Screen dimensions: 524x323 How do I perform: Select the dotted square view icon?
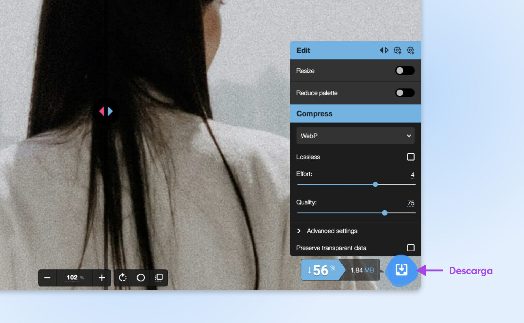pyautogui.click(x=159, y=278)
